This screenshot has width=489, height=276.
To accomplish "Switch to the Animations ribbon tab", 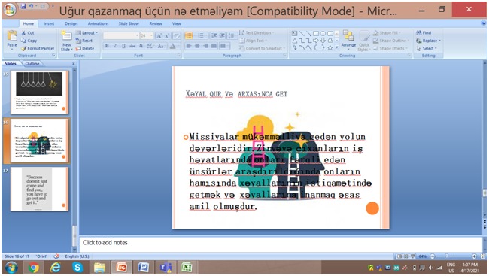I will pyautogui.click(x=98, y=23).
